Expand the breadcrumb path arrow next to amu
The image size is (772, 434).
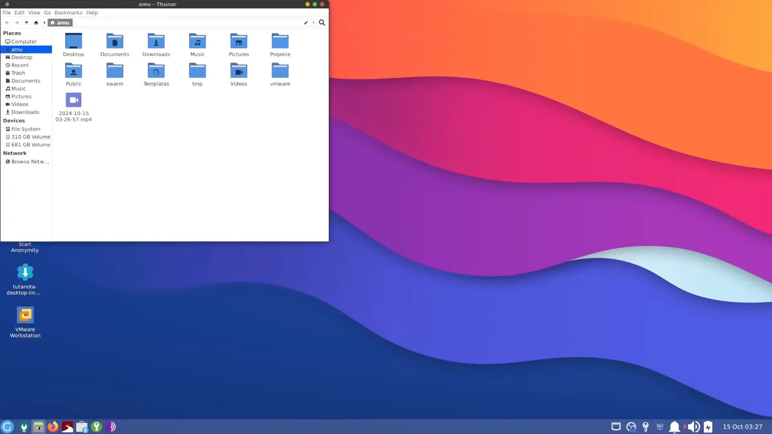point(313,23)
